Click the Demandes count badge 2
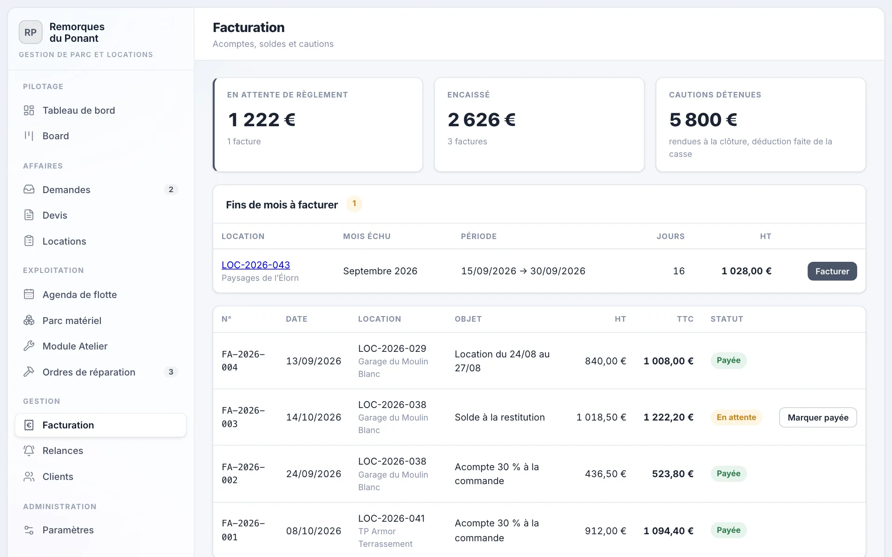This screenshot has width=892, height=557. click(171, 189)
